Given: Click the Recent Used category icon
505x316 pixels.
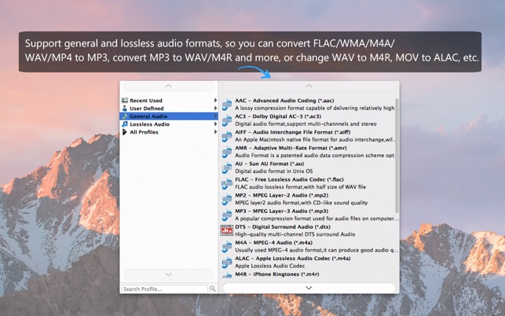Looking at the screenshot, I should 125,101.
